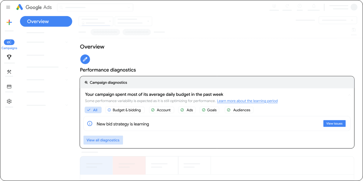Image resolution: width=363 pixels, height=181 pixels.
Task: Select the Budget & bidding filter chip
Action: [x=125, y=110]
